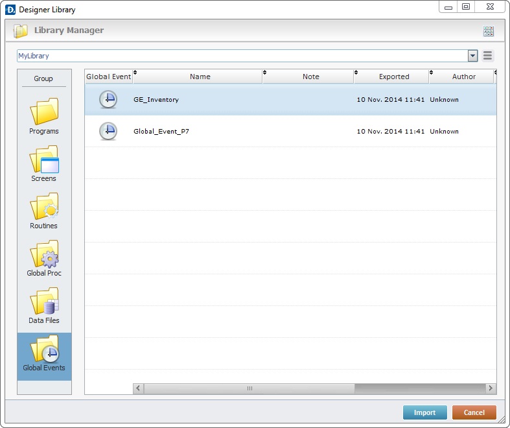Close the Designer Library window
The width and height of the screenshot is (510, 428).
pyautogui.click(x=490, y=7)
